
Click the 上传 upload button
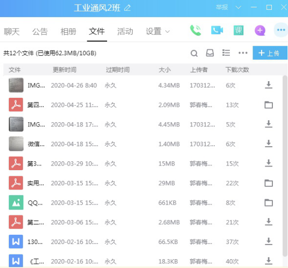pyautogui.click(x=270, y=53)
